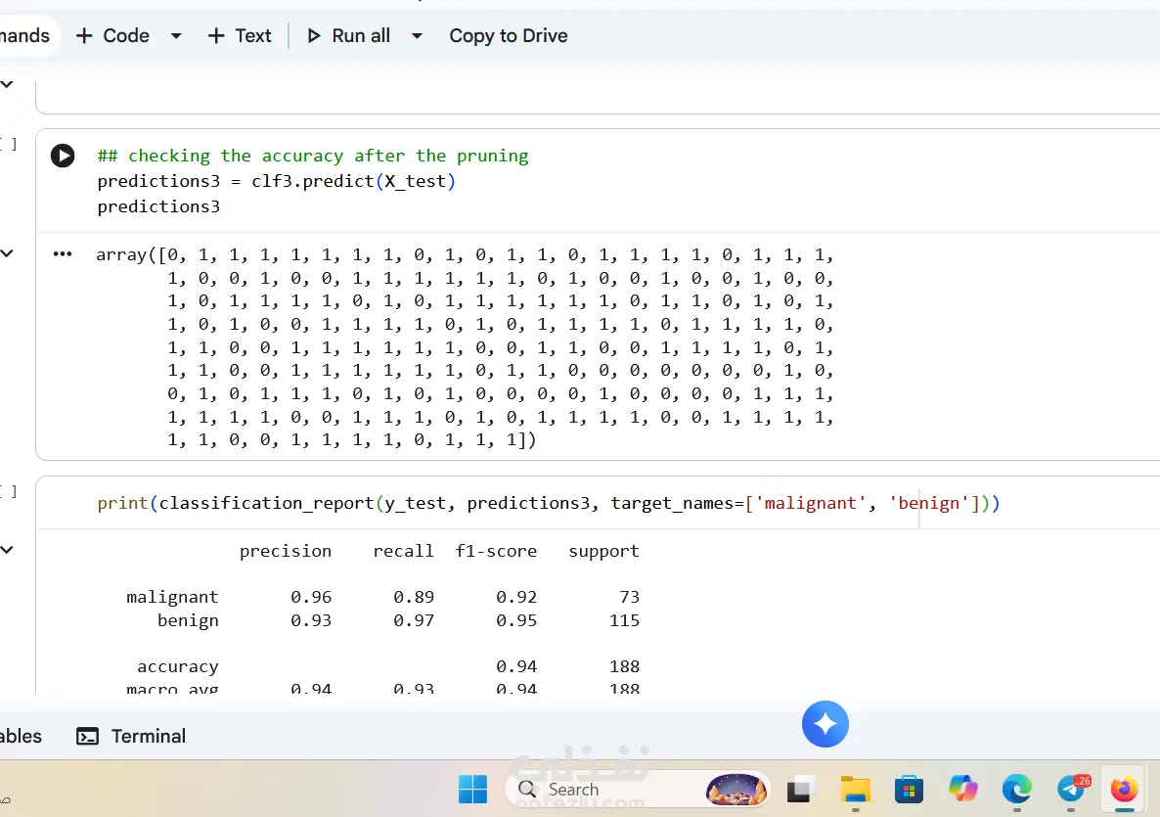Viewport: 1160px width, 817px height.
Task: Open the Gemini AI sparkle assistant
Action: tap(825, 724)
